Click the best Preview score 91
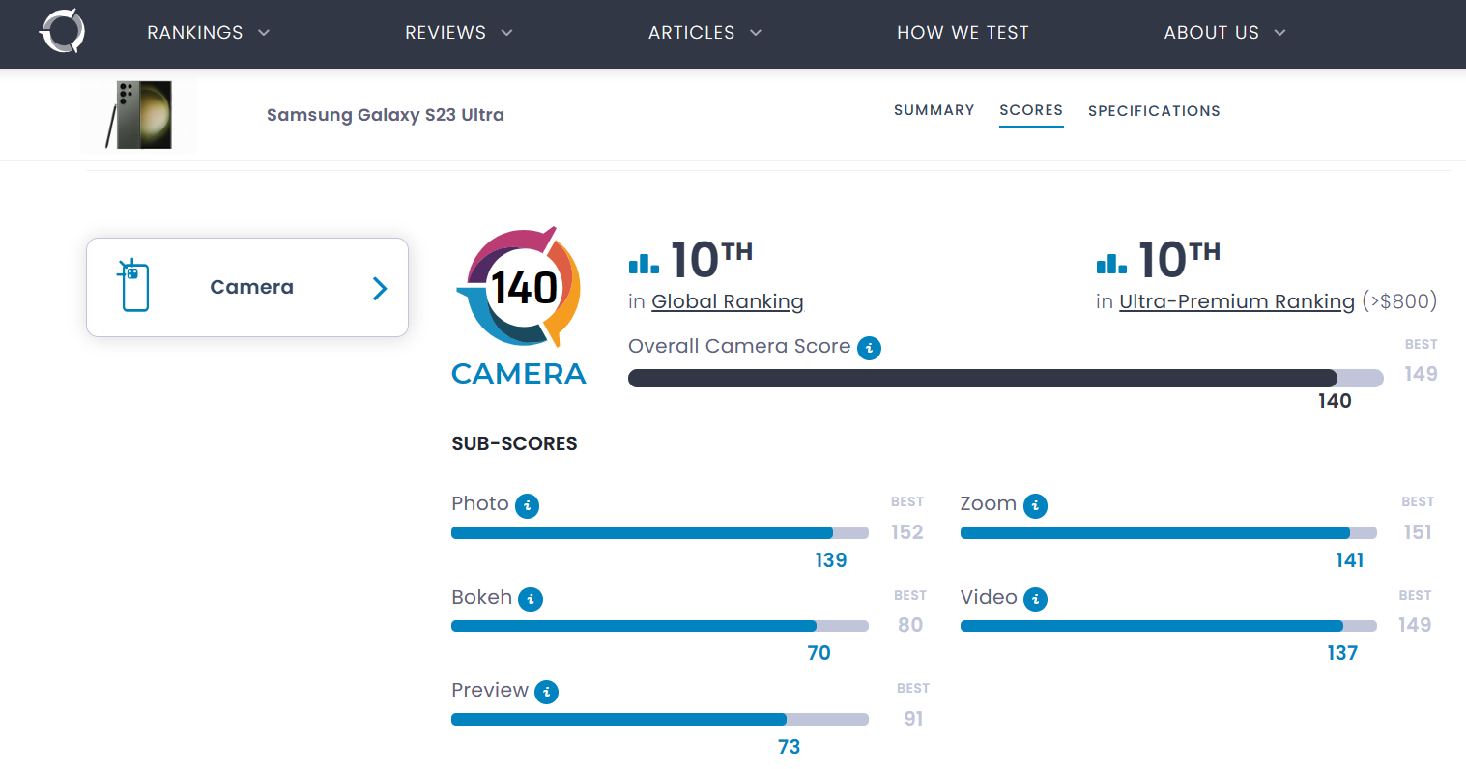Viewport: 1466px width, 769px height. [913, 719]
